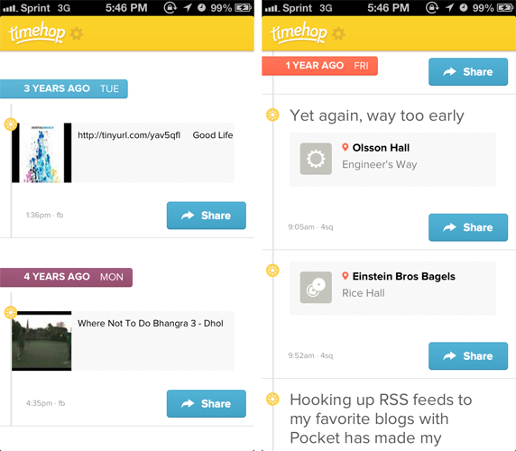The image size is (516, 451).
Task: Open the paint splatter album thumbnail
Action: tap(41, 152)
